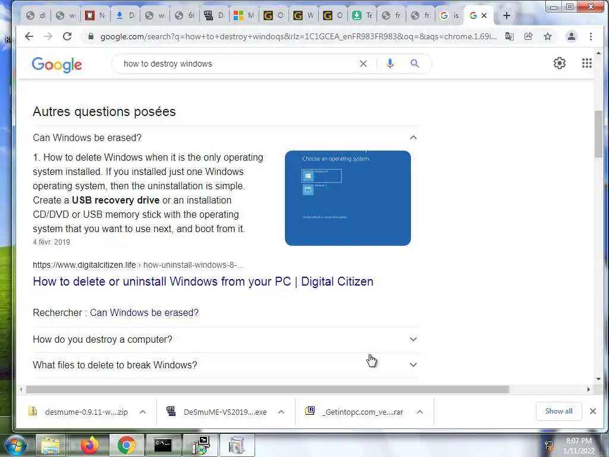
Task: Click the horizontal scrollbar thumb
Action: click(x=267, y=389)
